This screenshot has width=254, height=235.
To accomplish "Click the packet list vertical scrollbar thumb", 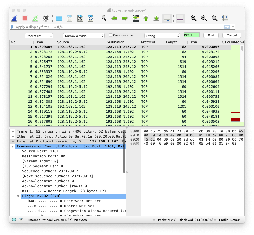I will click(x=242, y=48).
